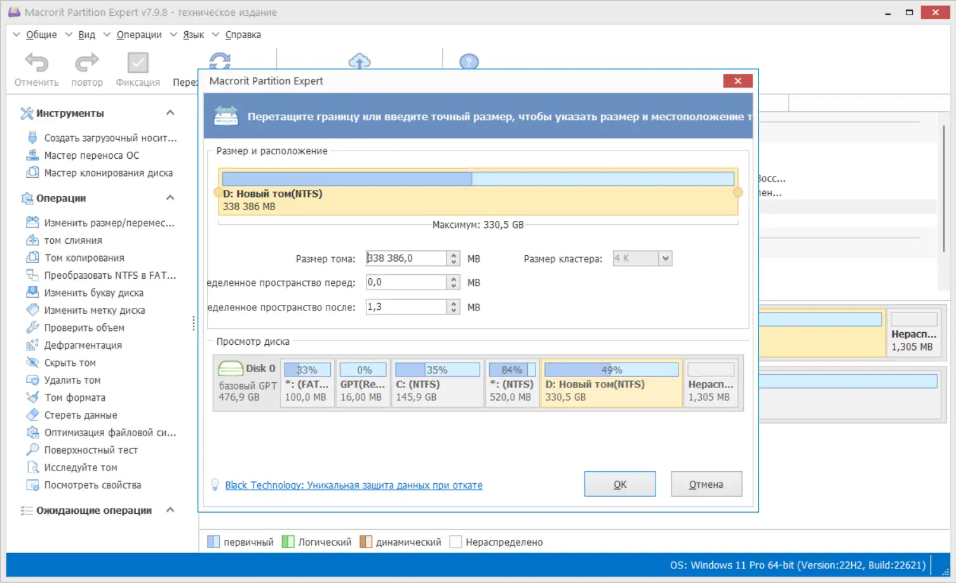Image resolution: width=956 pixels, height=583 pixels.
Task: Select the D: Новый том 330,5 GB block
Action: pos(612,383)
